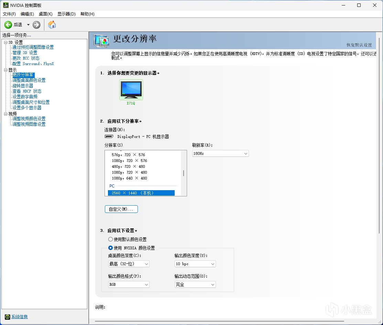The height and width of the screenshot is (325, 383).
Task: Click 恢复默认设置 link
Action: point(359,45)
